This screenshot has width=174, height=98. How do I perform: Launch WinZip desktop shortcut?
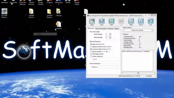(68, 2)
